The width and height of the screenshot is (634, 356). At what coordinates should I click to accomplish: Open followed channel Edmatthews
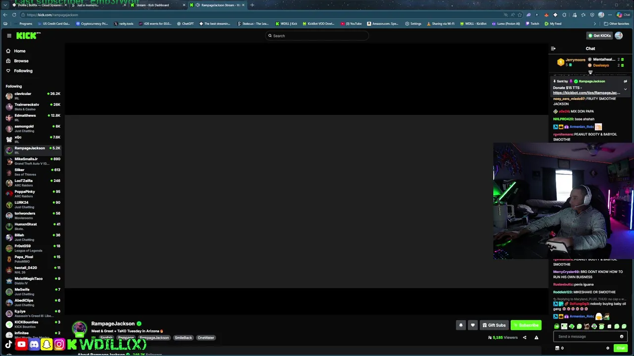[x=33, y=118]
